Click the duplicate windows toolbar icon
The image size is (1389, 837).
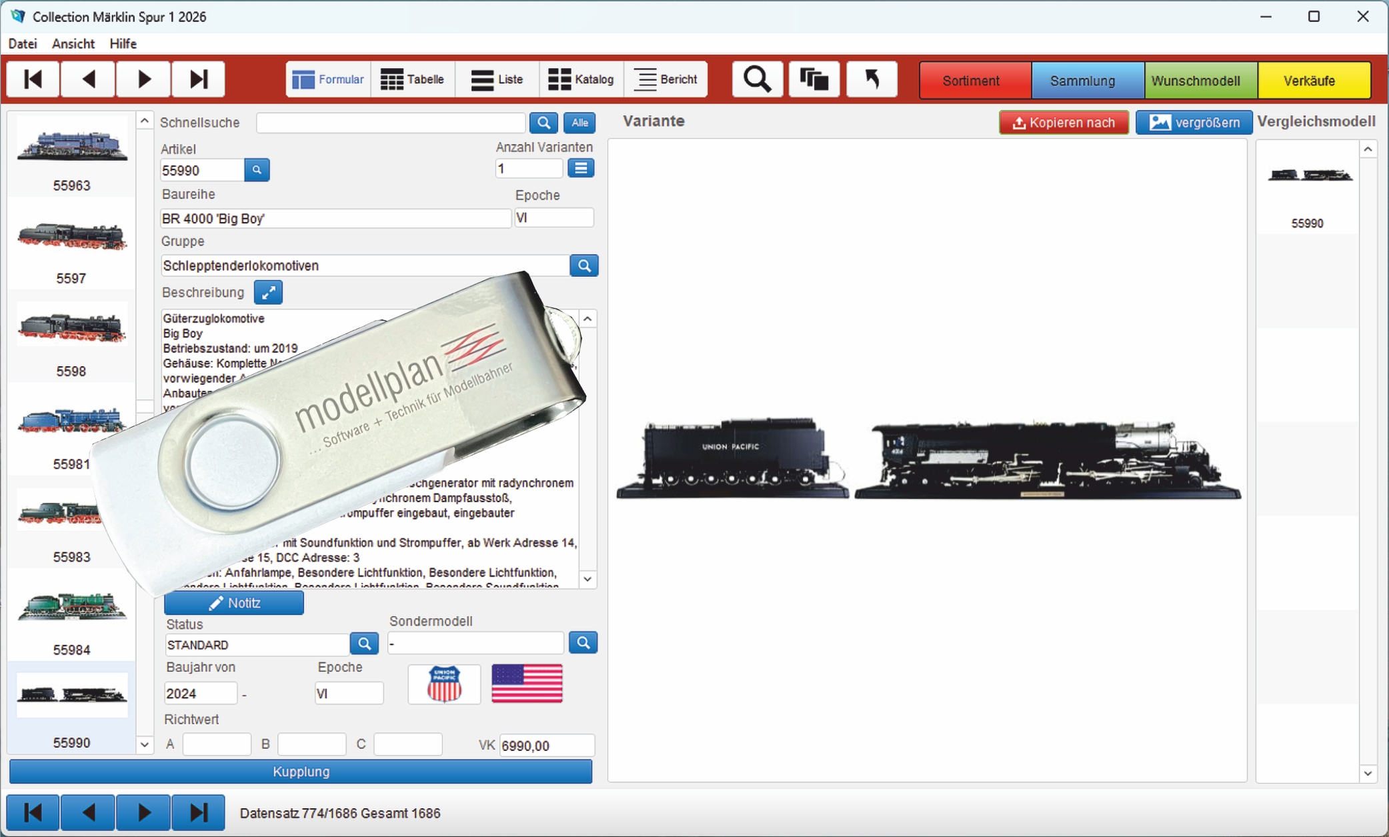point(814,79)
